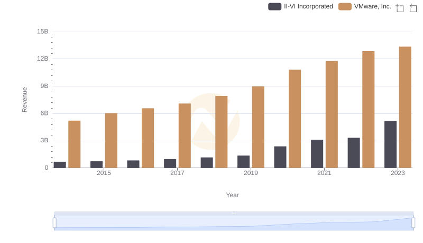The width and height of the screenshot is (423, 243).
Task: Click the 2021 II-VI Incorporated bar
Action: 317,154
